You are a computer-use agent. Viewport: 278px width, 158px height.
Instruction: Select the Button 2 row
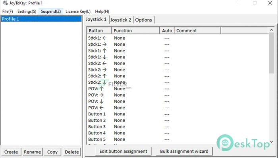[178, 120]
